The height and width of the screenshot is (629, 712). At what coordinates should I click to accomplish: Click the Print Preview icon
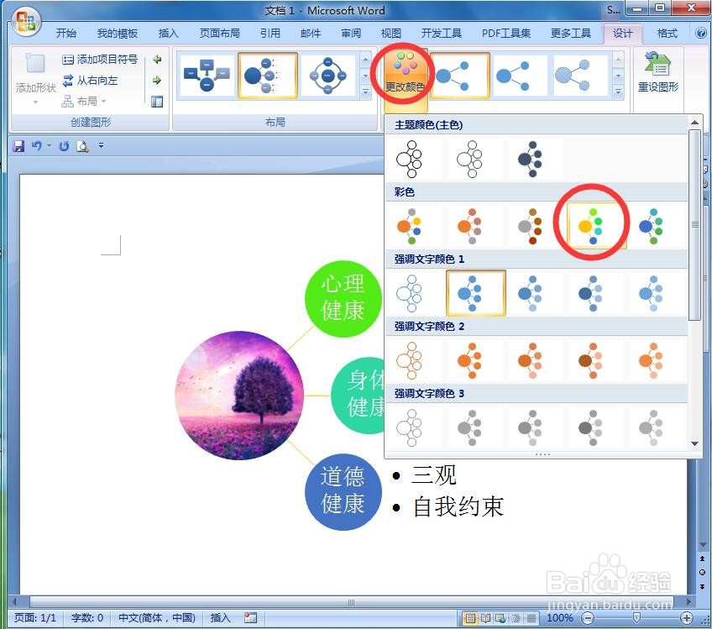[x=82, y=146]
